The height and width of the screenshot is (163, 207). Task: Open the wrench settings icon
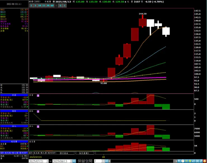(x=201, y=161)
